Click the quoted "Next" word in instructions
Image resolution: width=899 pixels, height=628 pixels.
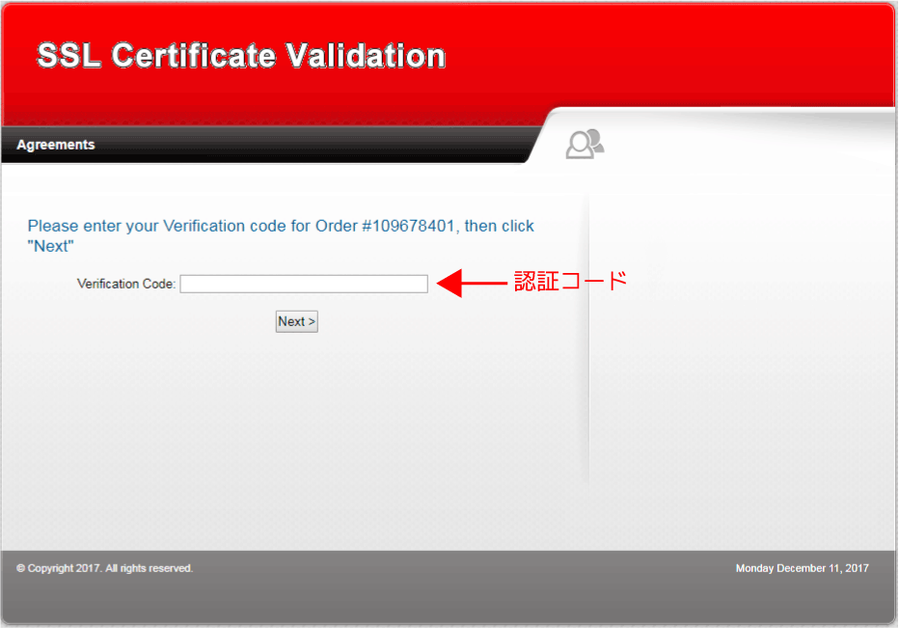(x=50, y=246)
